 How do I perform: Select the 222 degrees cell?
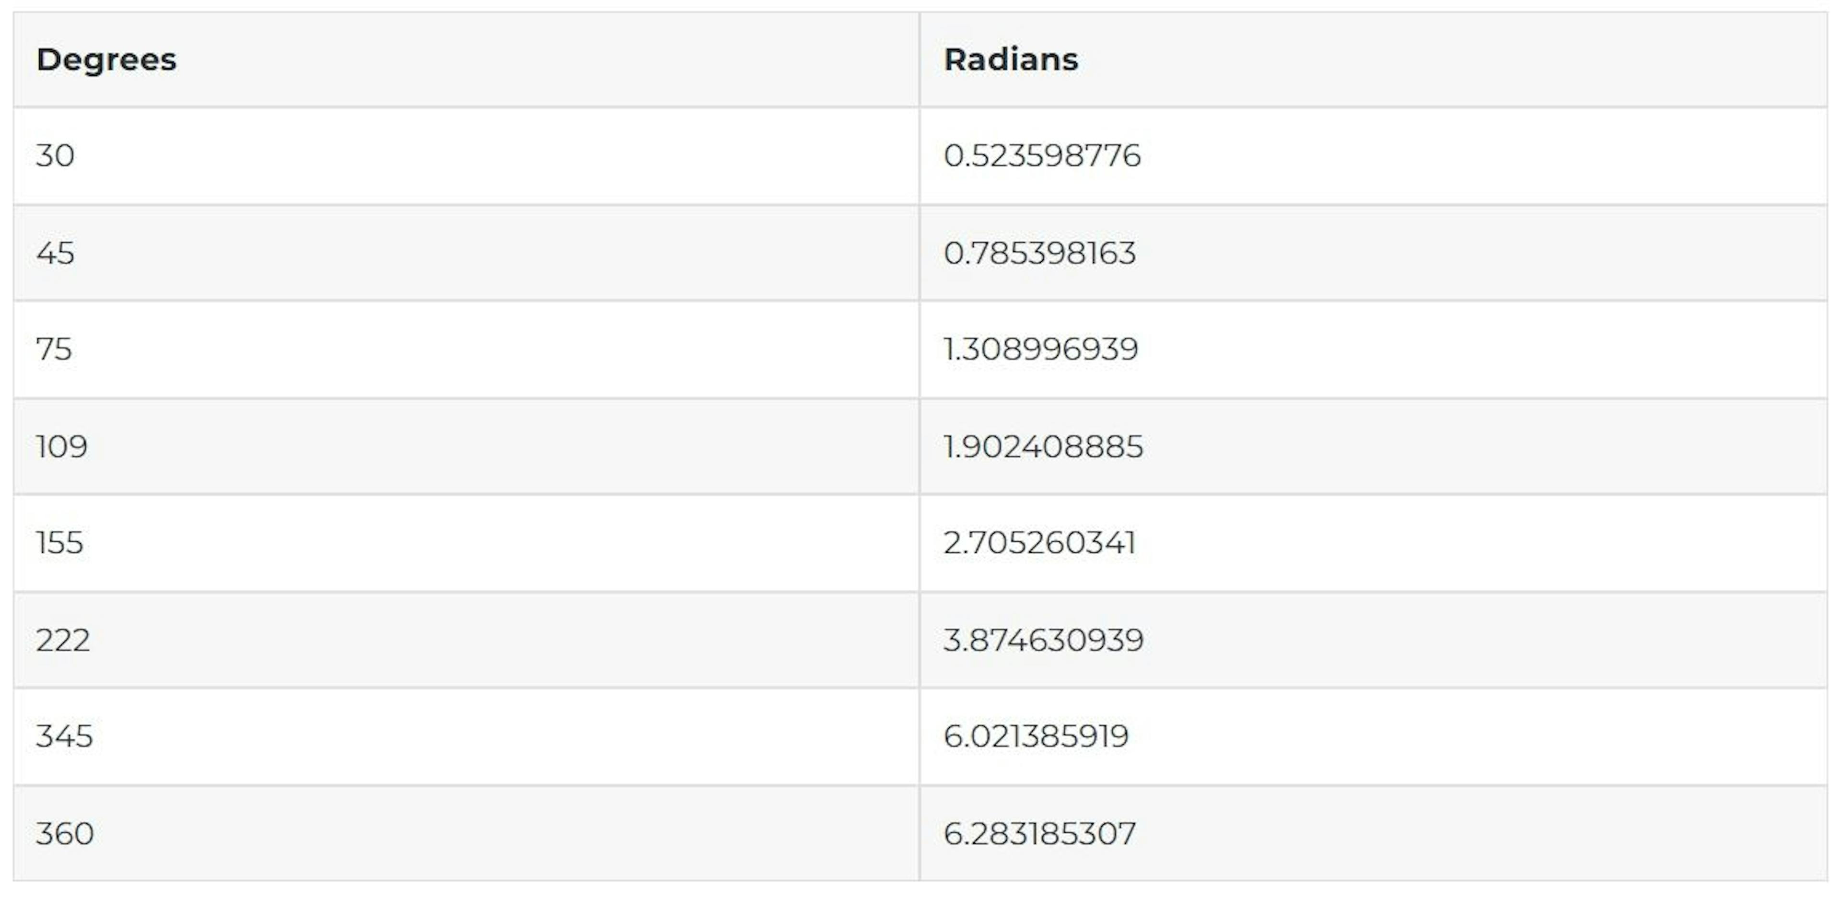pyautogui.click(x=63, y=640)
